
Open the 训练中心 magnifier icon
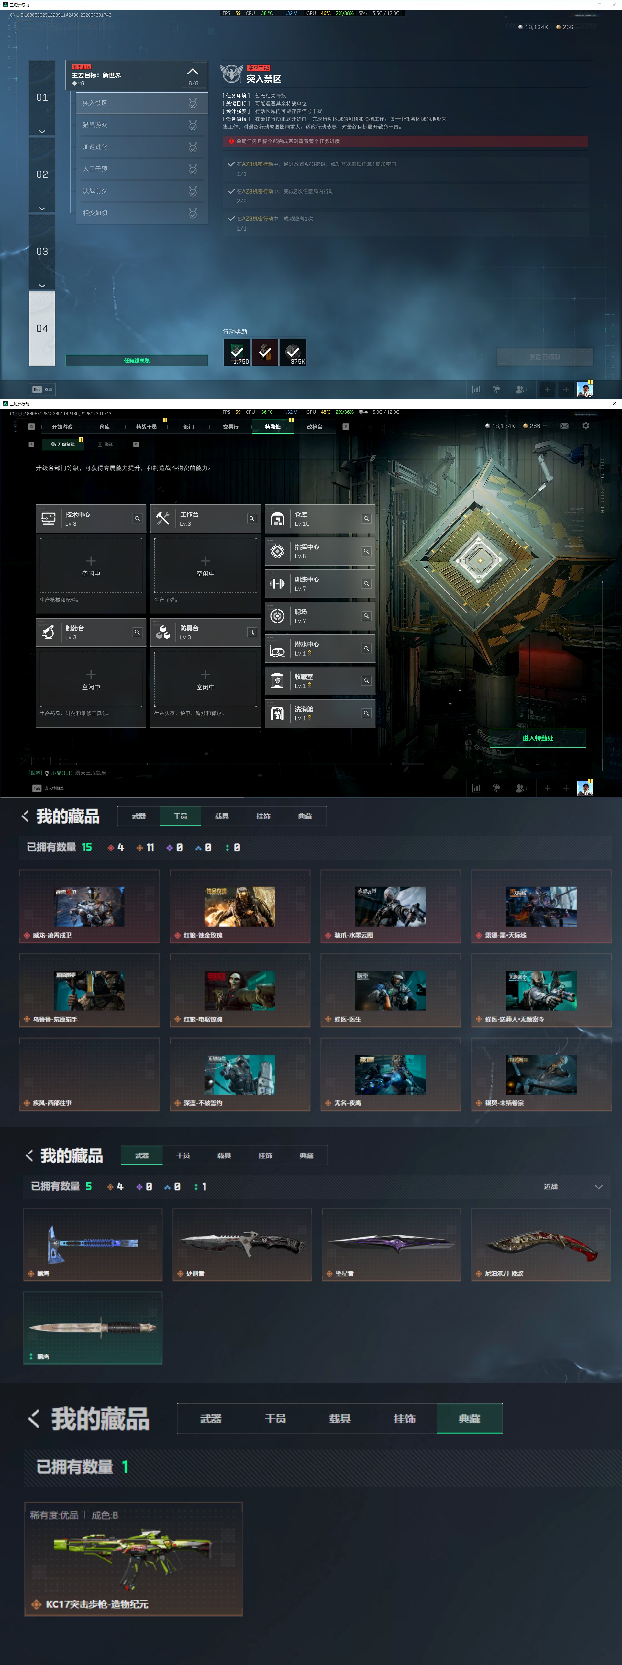pos(366,584)
